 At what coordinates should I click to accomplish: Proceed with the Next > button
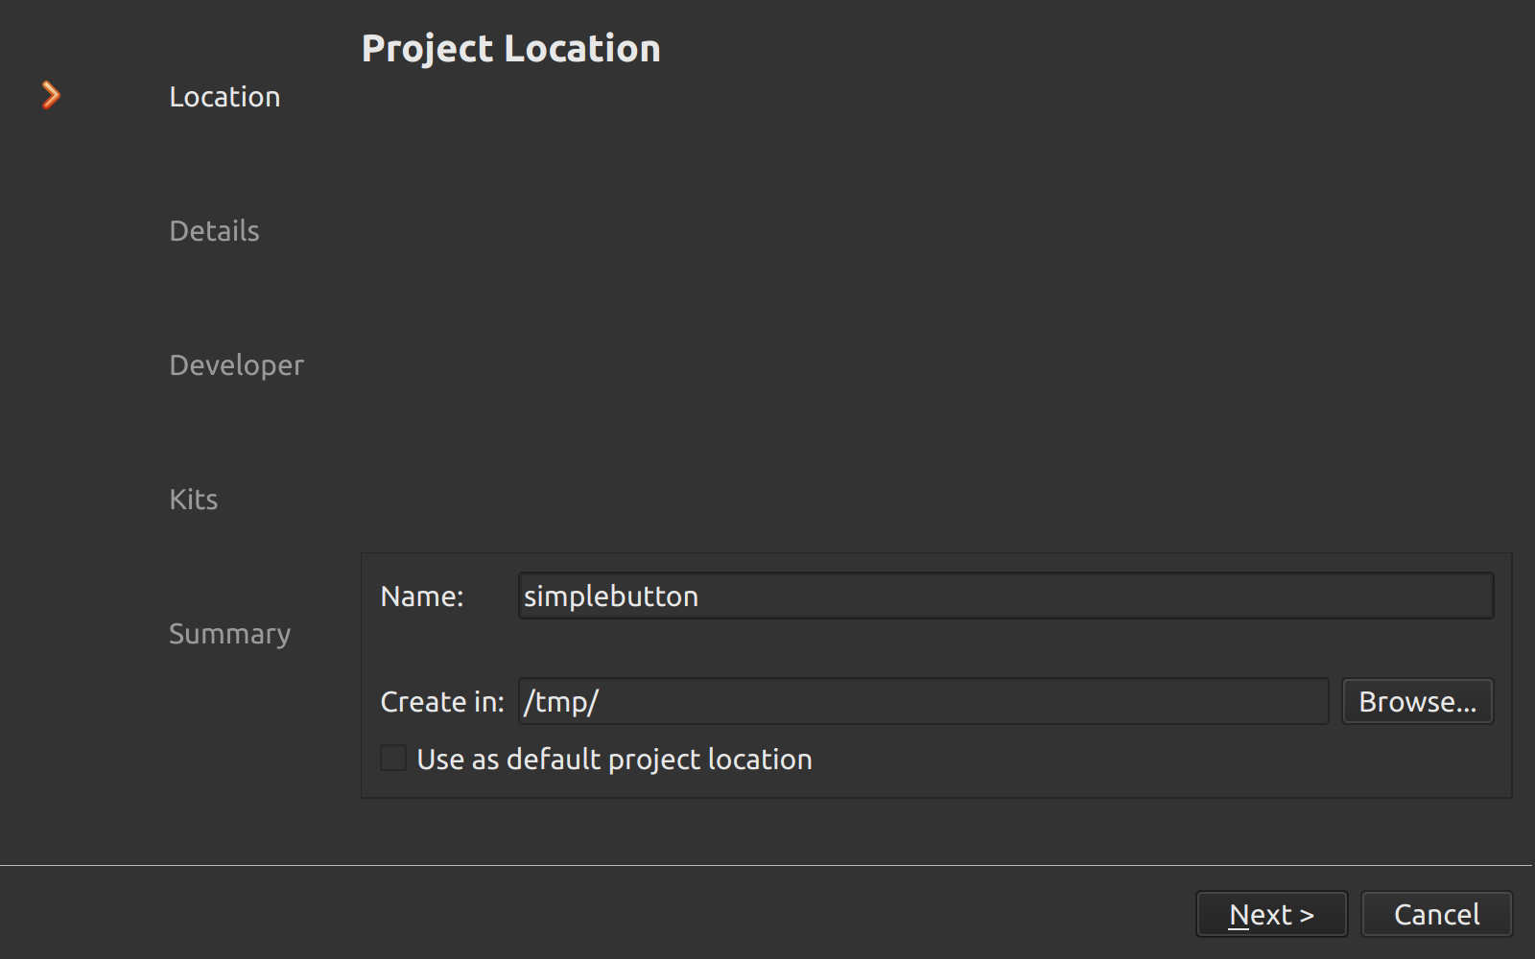click(1271, 914)
